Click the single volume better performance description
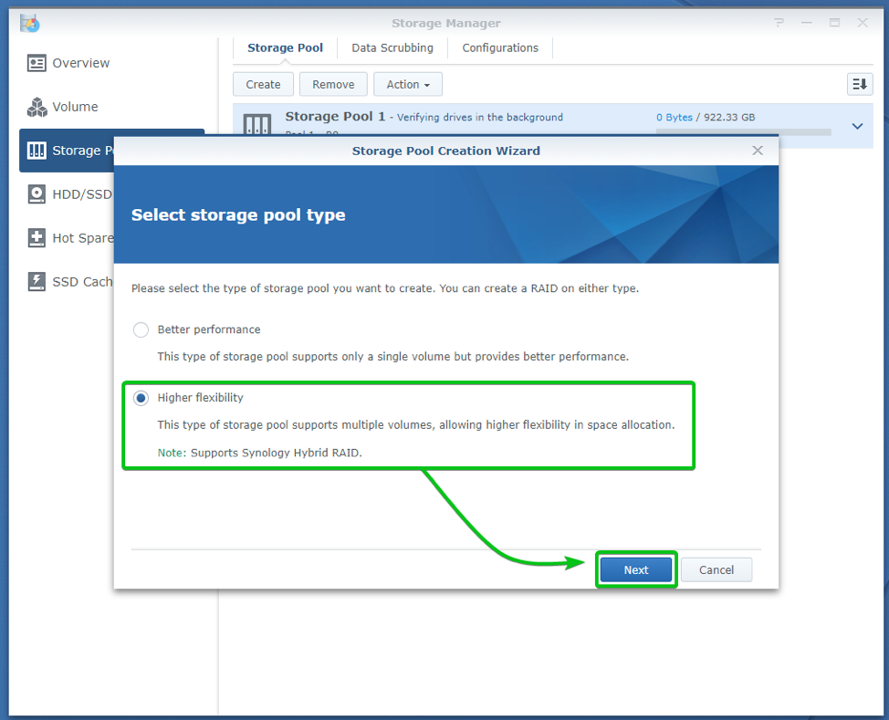This screenshot has width=889, height=720. [x=392, y=356]
